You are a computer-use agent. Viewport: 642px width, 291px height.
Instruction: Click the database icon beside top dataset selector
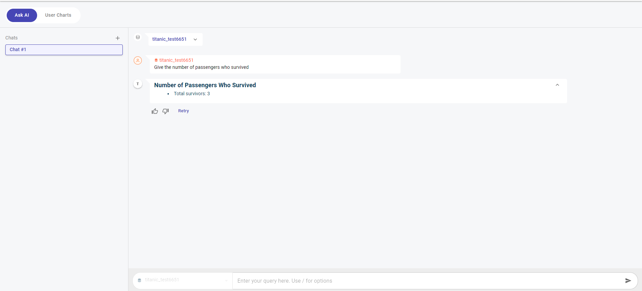click(138, 37)
